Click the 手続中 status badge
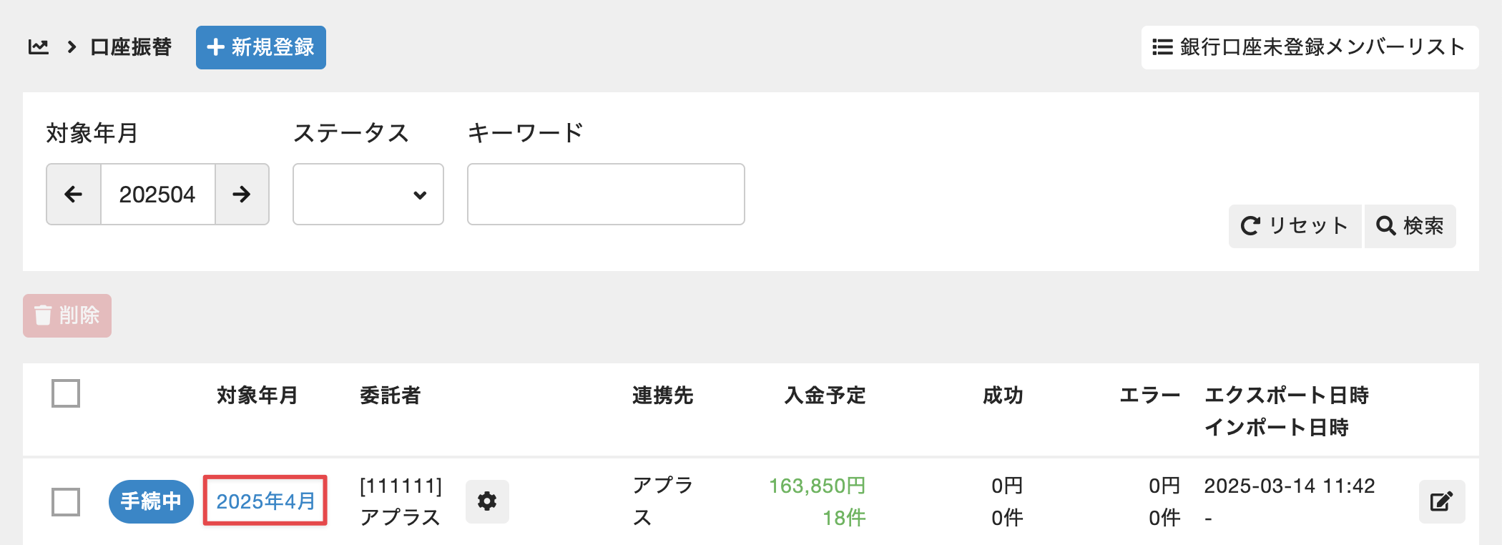The width and height of the screenshot is (1502, 545). point(151,501)
